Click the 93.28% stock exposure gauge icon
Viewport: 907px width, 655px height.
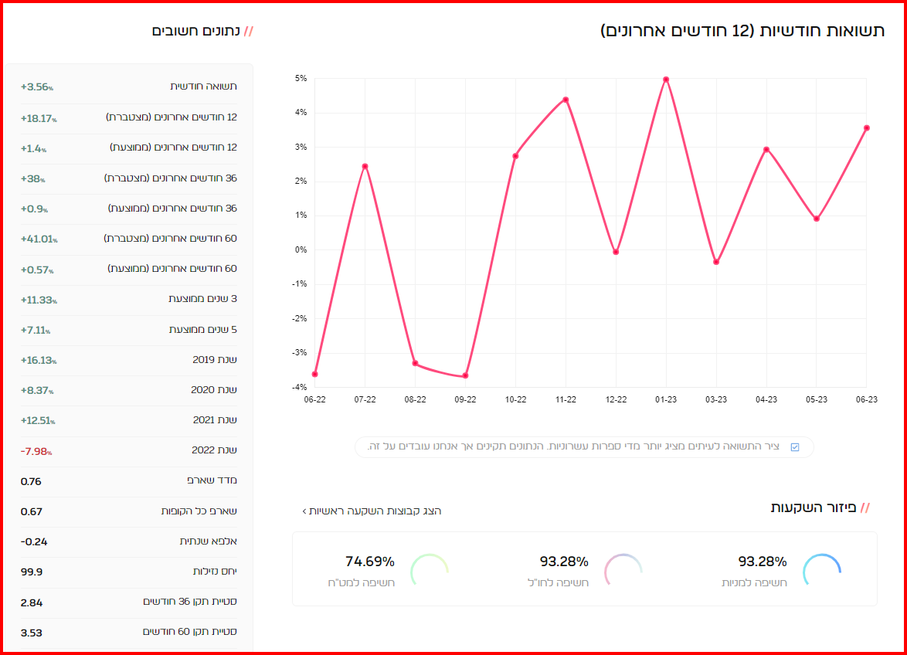pos(821,569)
